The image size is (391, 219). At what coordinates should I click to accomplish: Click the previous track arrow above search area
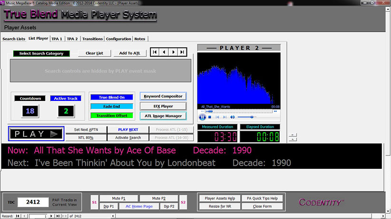(x=164, y=53)
